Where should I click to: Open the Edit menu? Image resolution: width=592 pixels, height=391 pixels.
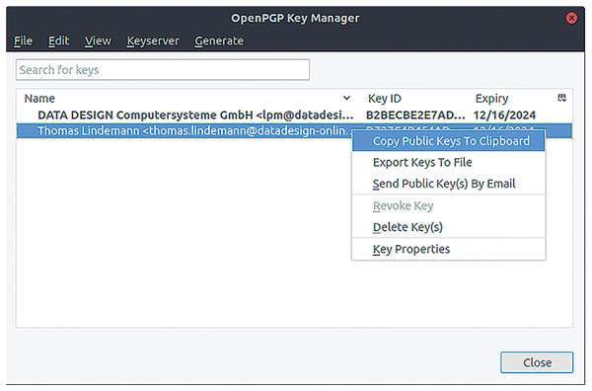[59, 40]
